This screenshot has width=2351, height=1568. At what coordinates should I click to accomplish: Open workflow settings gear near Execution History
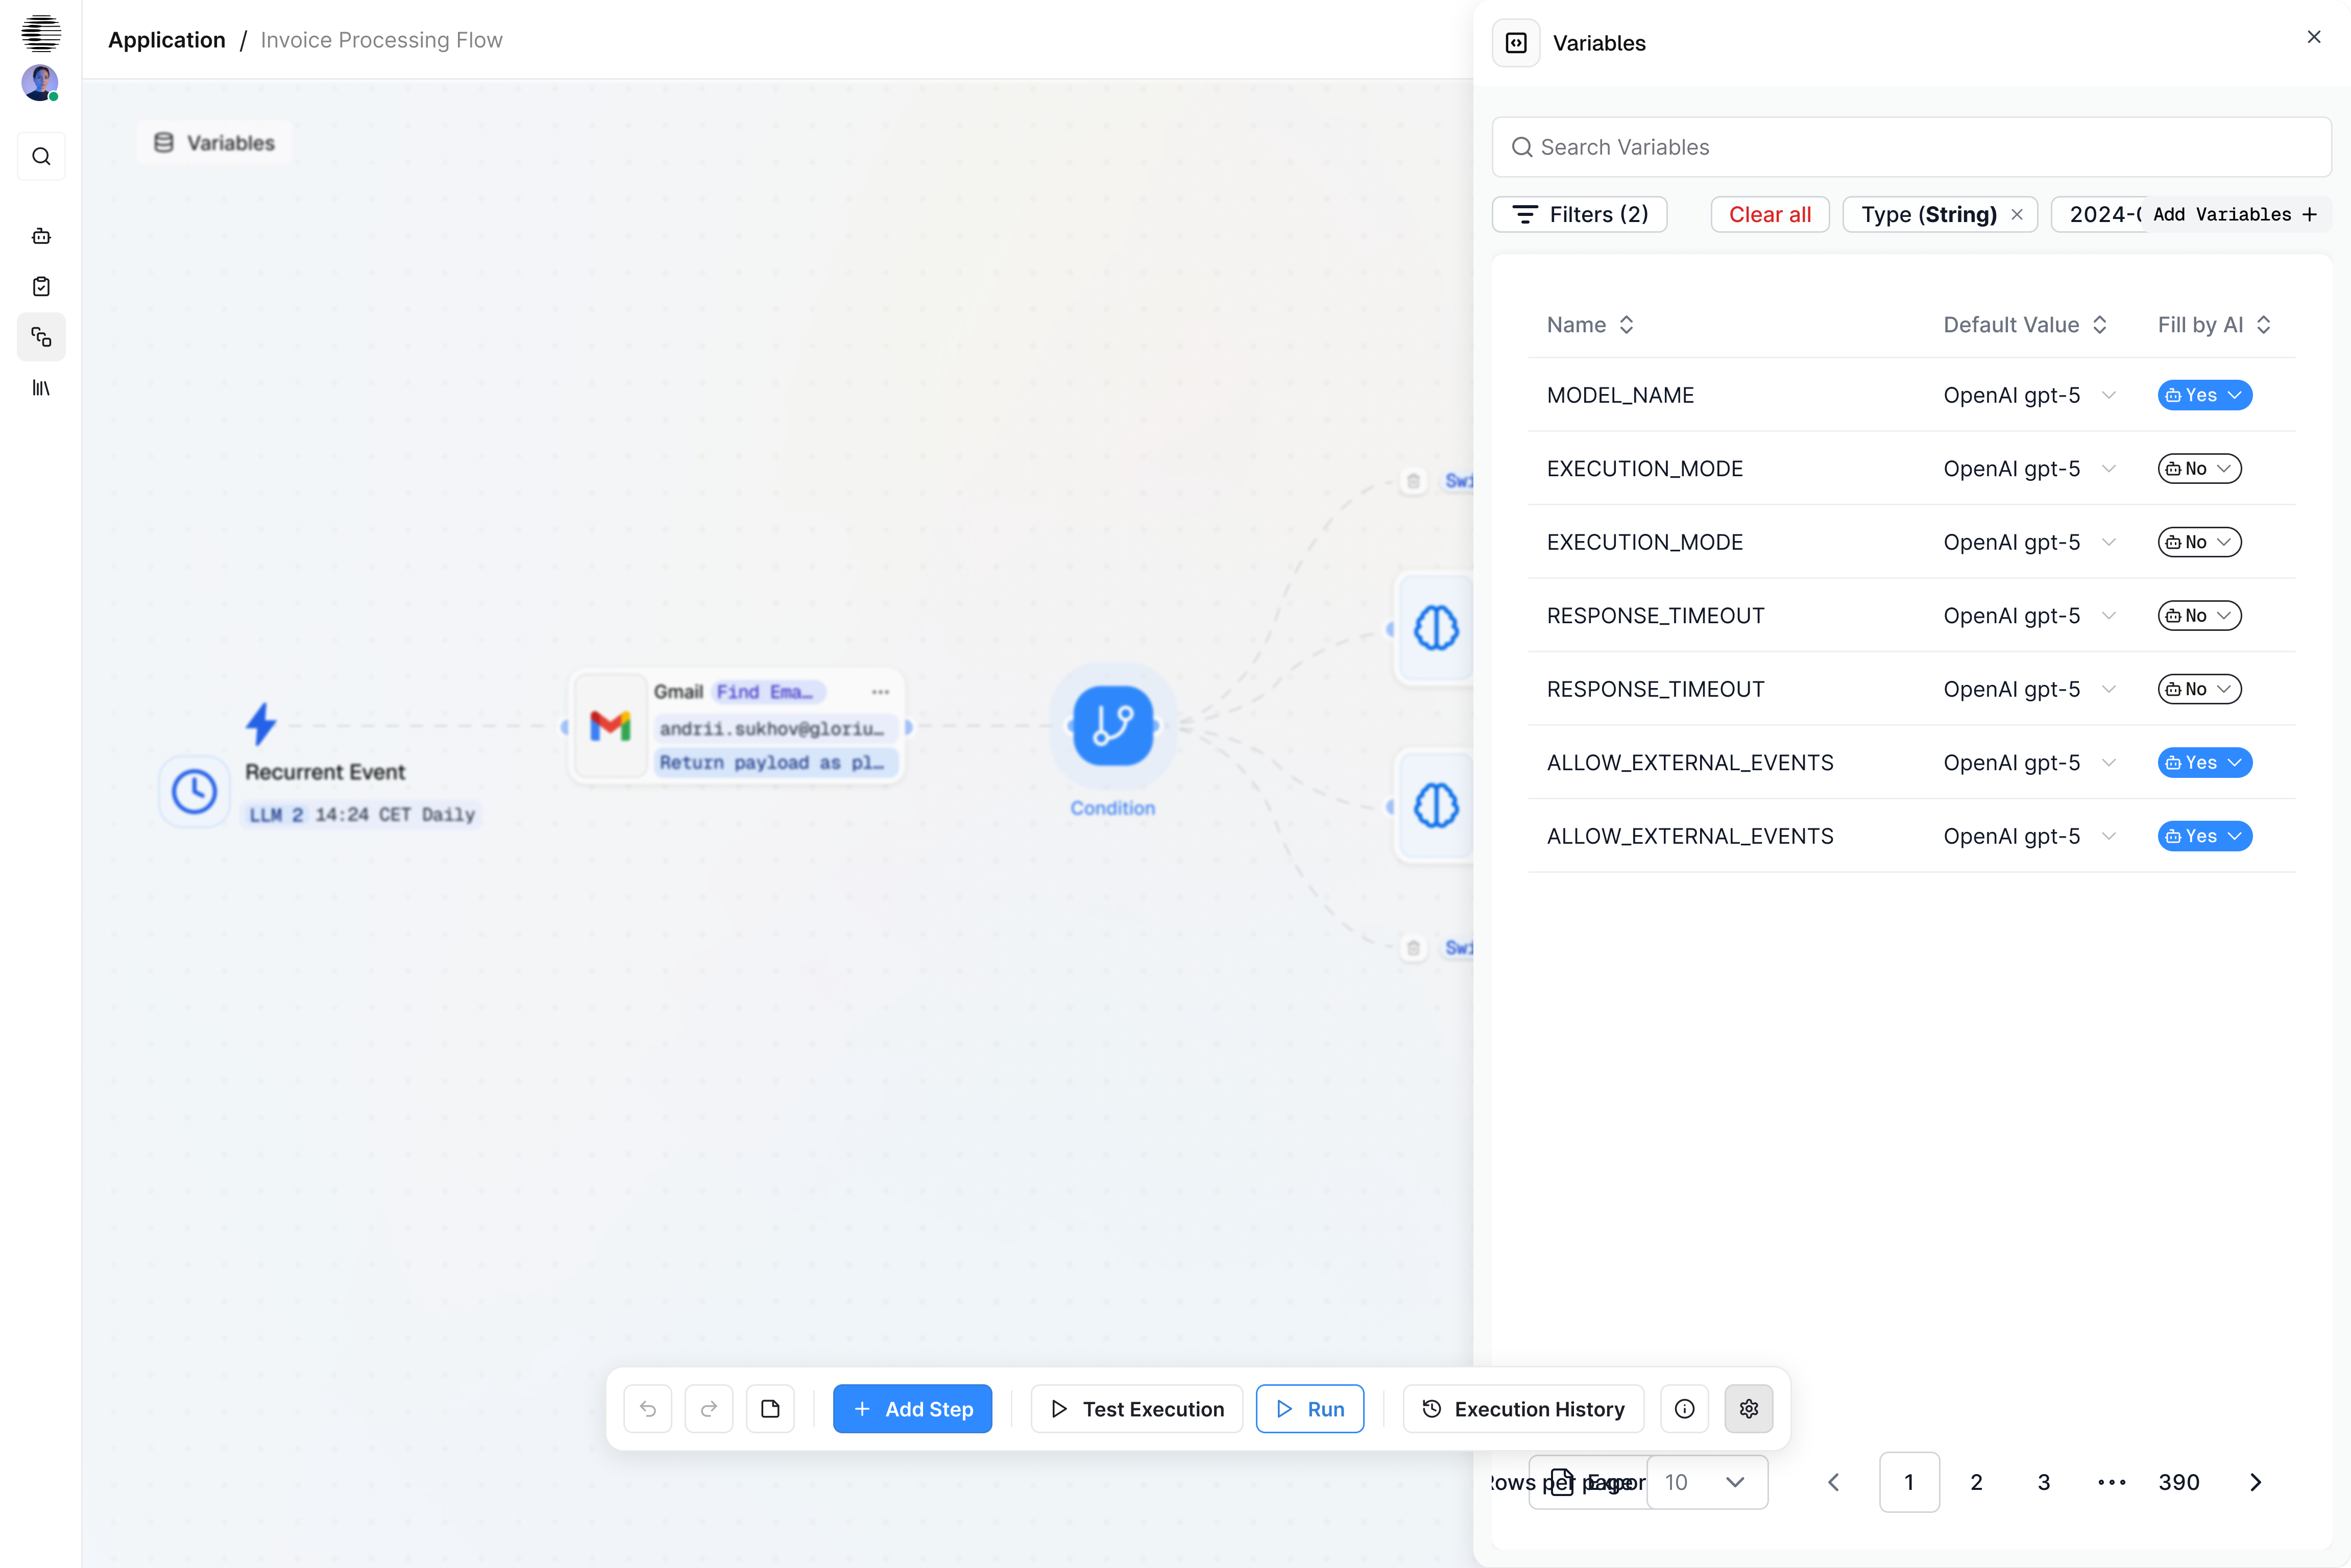point(1749,1408)
